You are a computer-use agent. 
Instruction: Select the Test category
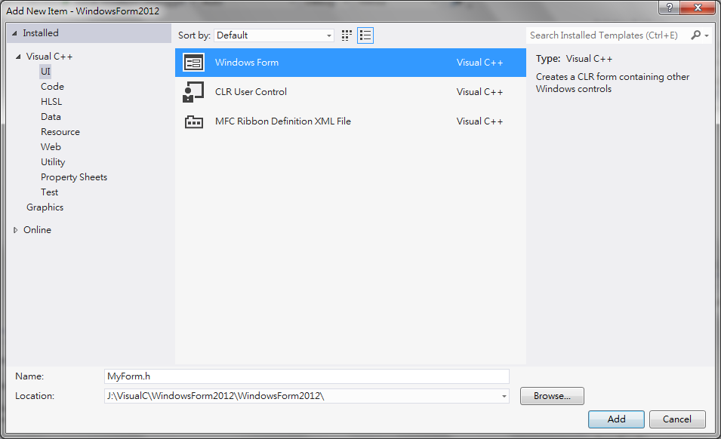50,192
